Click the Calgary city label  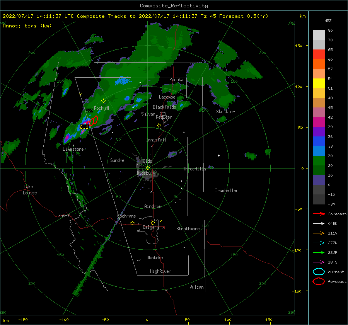[x=151, y=227]
